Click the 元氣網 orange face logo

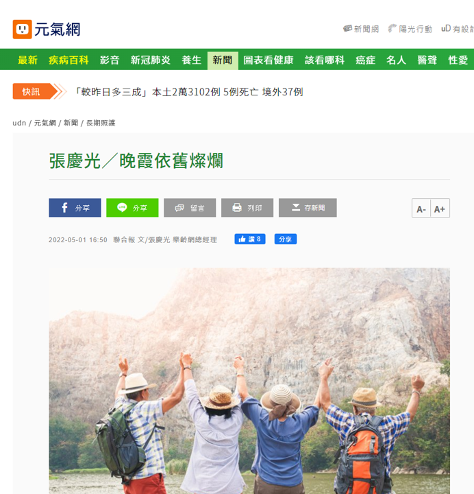(22, 30)
